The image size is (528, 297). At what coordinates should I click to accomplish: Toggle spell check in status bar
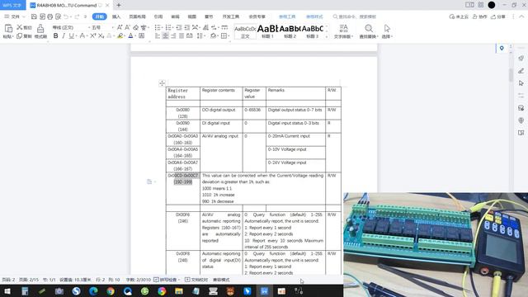(166, 280)
